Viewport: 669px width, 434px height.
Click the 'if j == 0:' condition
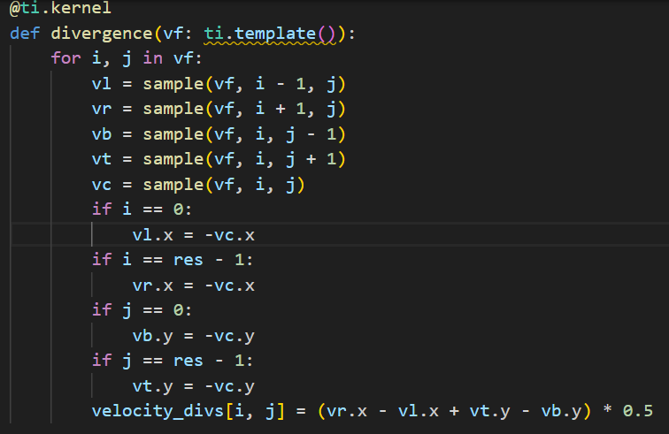click(x=142, y=311)
